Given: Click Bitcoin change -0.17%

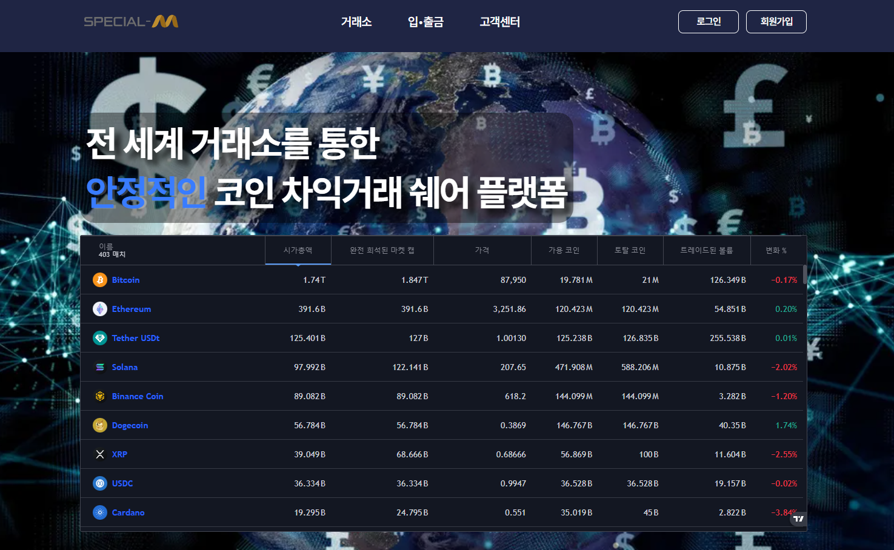Looking at the screenshot, I should tap(784, 280).
